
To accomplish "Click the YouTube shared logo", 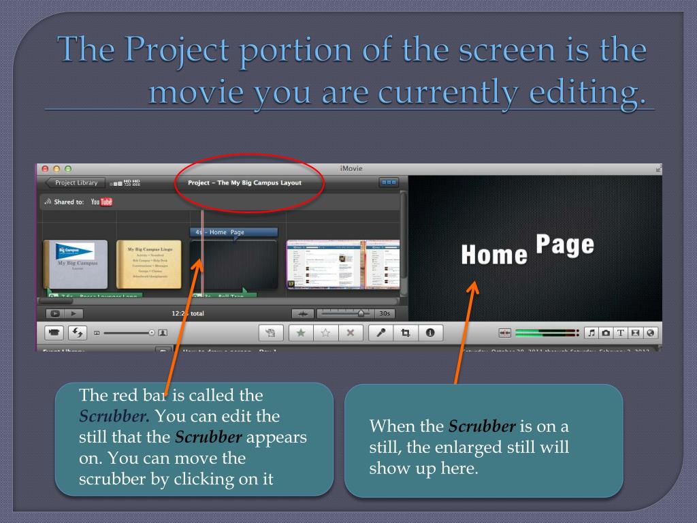I will (x=101, y=202).
